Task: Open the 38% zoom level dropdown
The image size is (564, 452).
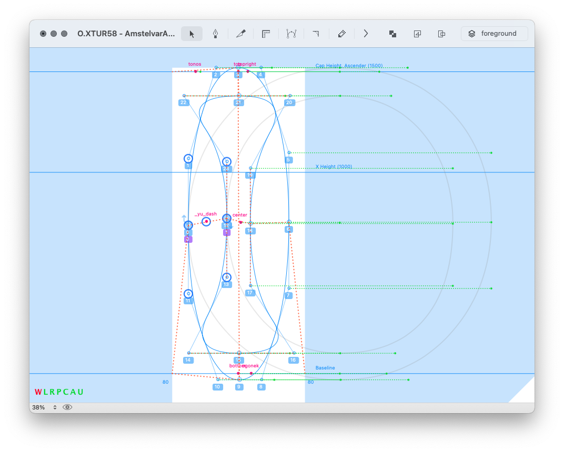Action: 44,407
